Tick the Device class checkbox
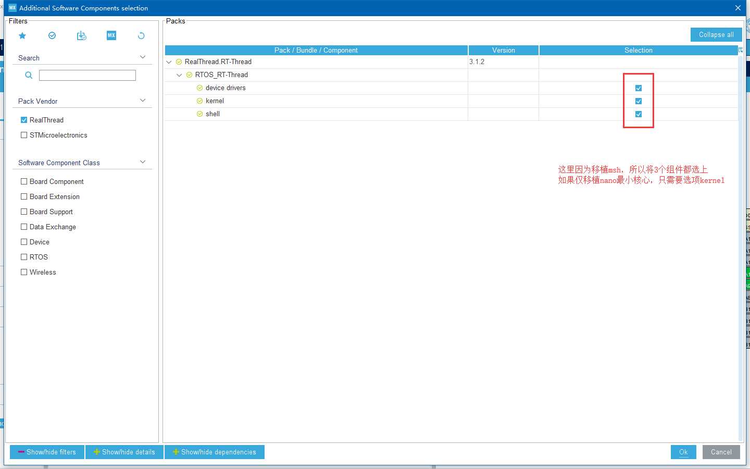The height and width of the screenshot is (469, 750). tap(24, 242)
